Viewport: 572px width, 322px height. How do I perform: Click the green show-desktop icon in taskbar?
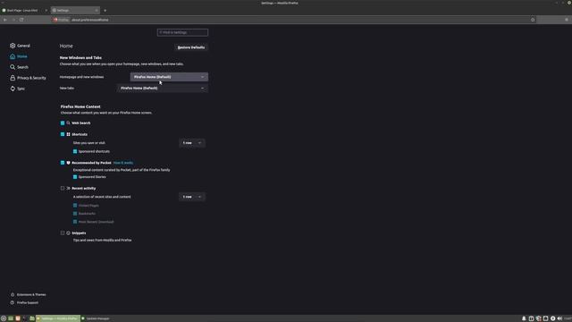coord(11,318)
